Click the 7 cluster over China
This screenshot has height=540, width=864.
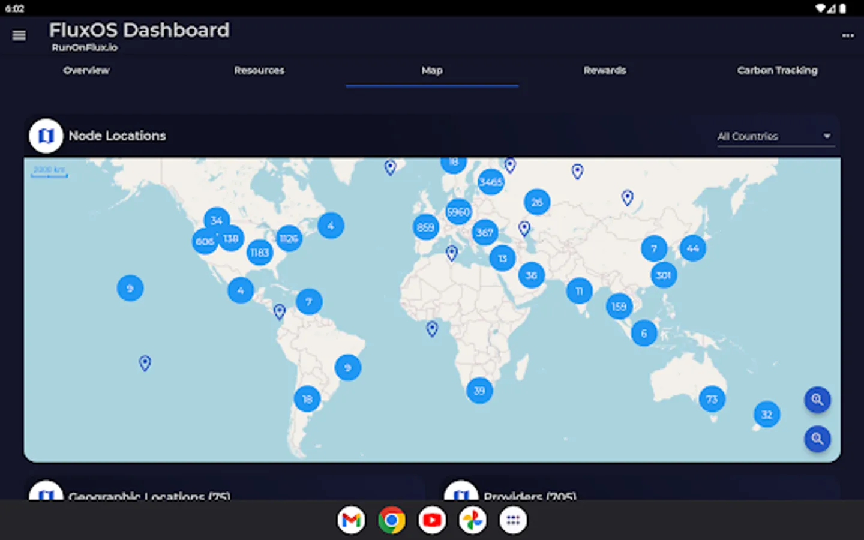654,248
